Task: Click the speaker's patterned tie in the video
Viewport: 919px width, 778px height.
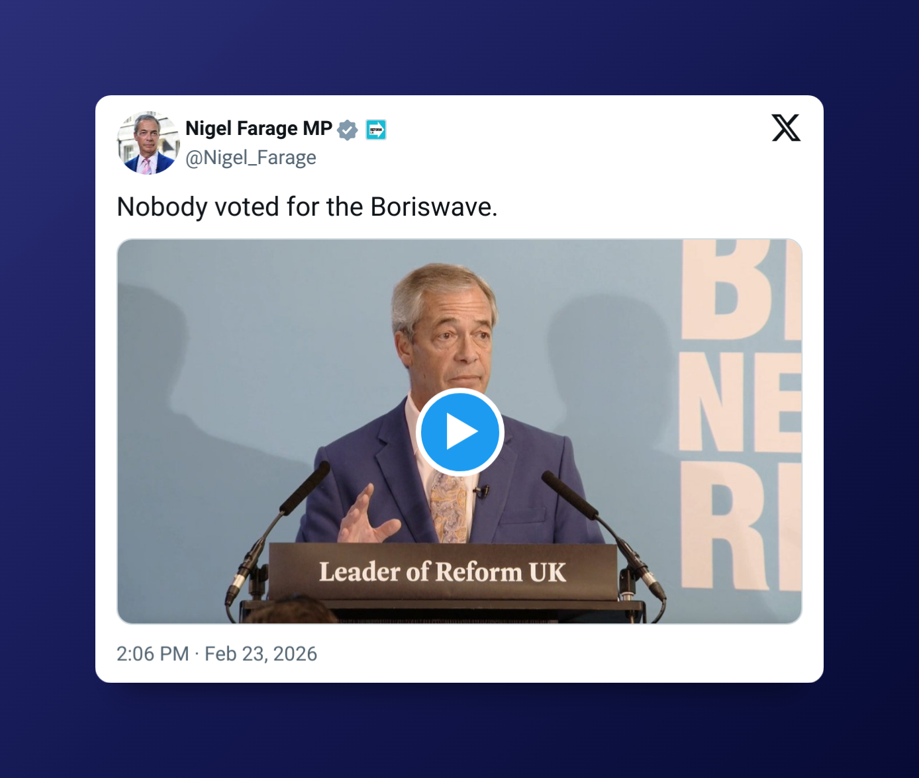Action: [450, 506]
